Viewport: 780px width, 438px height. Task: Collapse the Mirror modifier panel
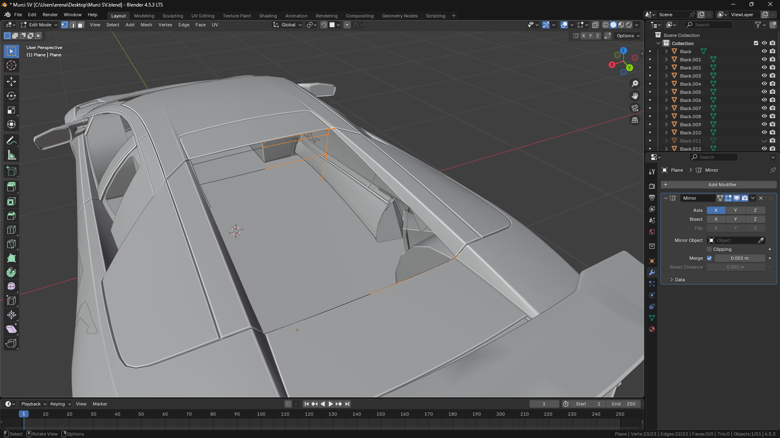666,198
